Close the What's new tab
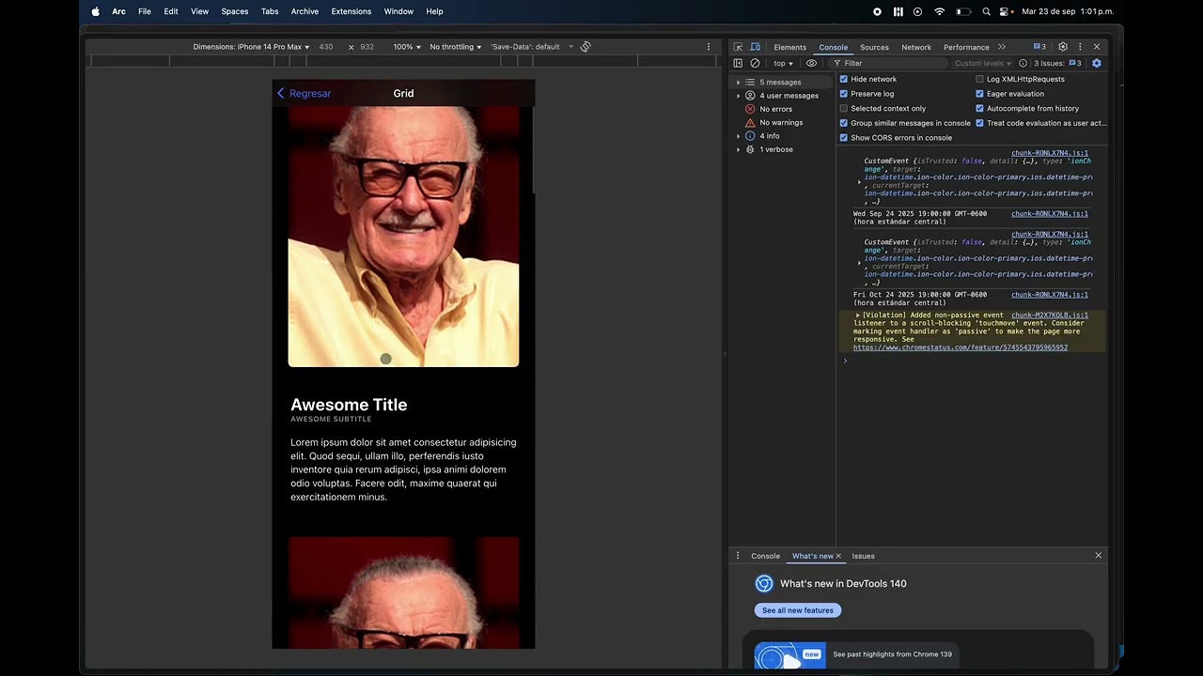Viewport: 1203px width, 676px height. pyautogui.click(x=838, y=556)
